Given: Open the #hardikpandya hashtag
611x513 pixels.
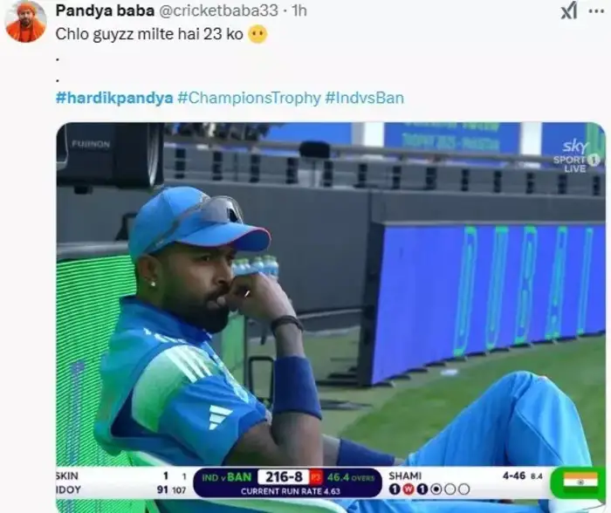Looking at the screenshot, I should (x=114, y=98).
